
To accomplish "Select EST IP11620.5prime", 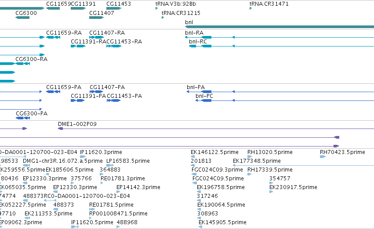I will [92, 222].
